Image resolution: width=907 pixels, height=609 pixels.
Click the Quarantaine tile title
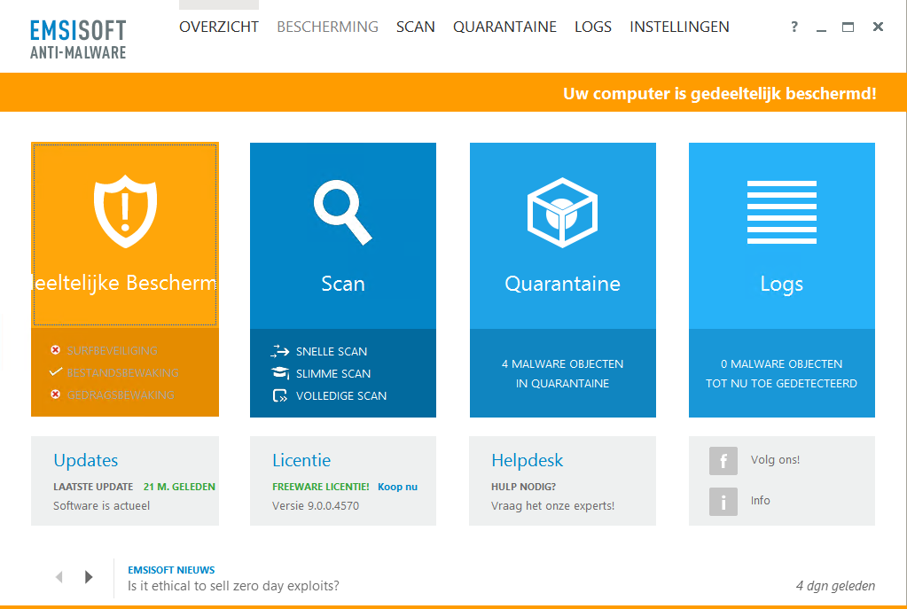(562, 284)
